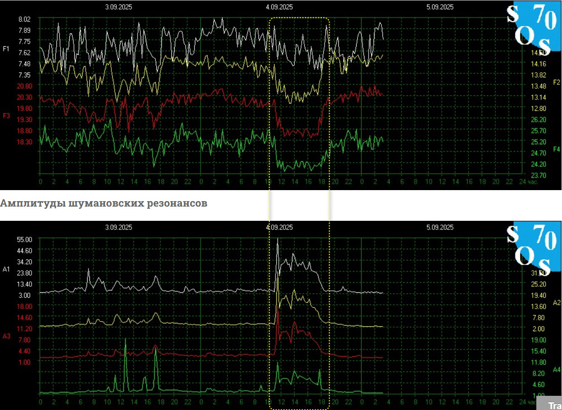Click the tallest white A1 amplitude peak
The width and height of the screenshot is (562, 410).
(277, 240)
